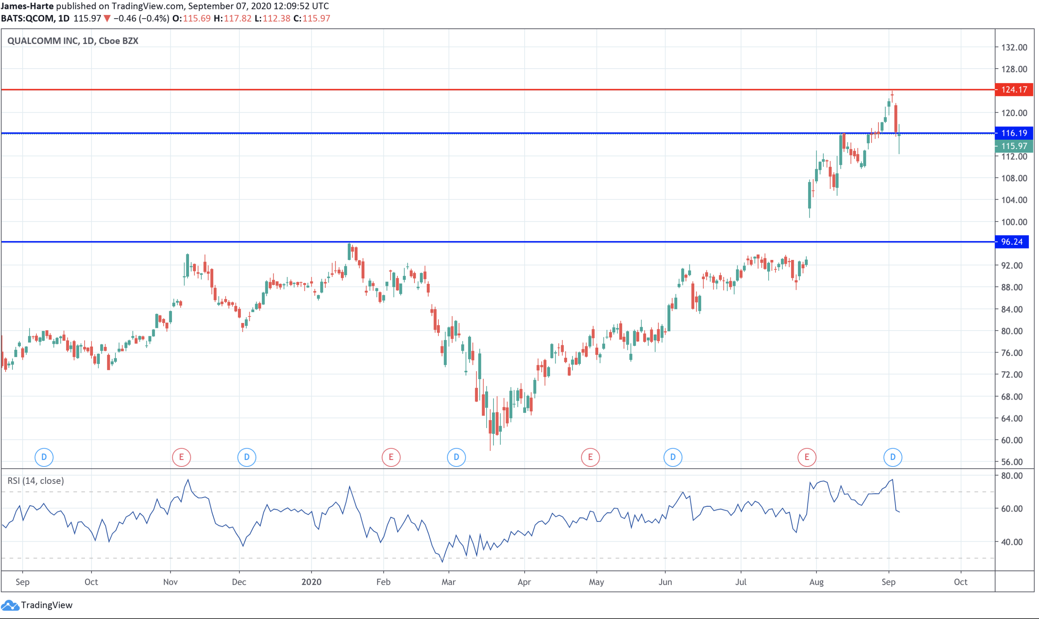This screenshot has width=1039, height=619.
Task: Click the QUALCOMM INC, 1D chart title
Action: [x=72, y=41]
